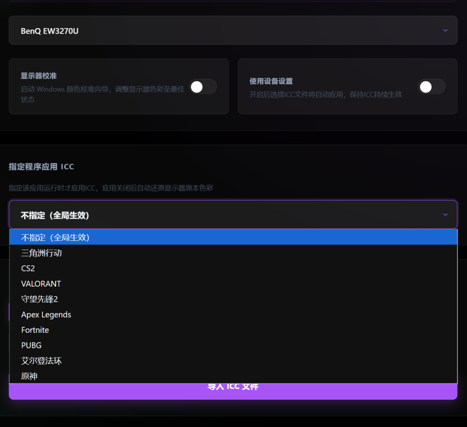Screen dimensions: 467x427
Task: Pick 艾尔登法环 from the list
Action: 233,360
